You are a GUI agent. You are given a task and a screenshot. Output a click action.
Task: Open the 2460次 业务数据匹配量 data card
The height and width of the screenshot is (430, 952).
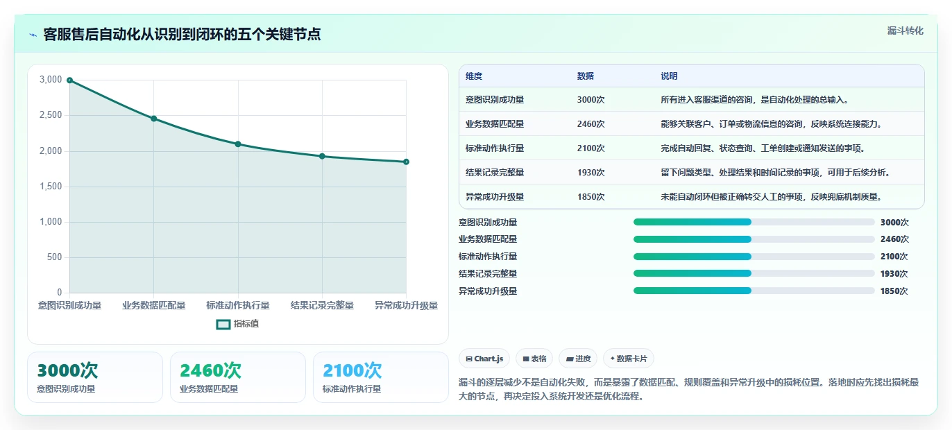pyautogui.click(x=238, y=377)
